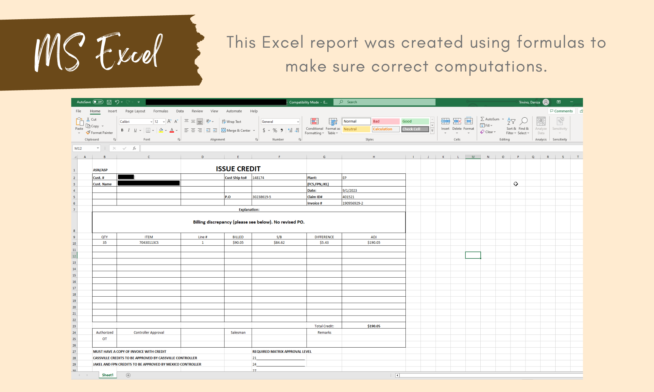654x392 pixels.
Task: Open Conditional Formatting menu
Action: click(314, 126)
